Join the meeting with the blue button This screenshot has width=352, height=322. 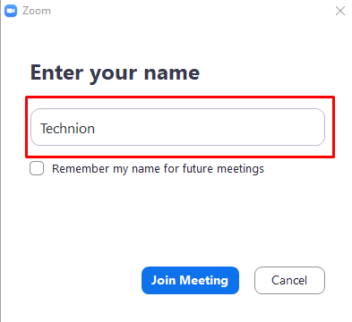coord(190,280)
